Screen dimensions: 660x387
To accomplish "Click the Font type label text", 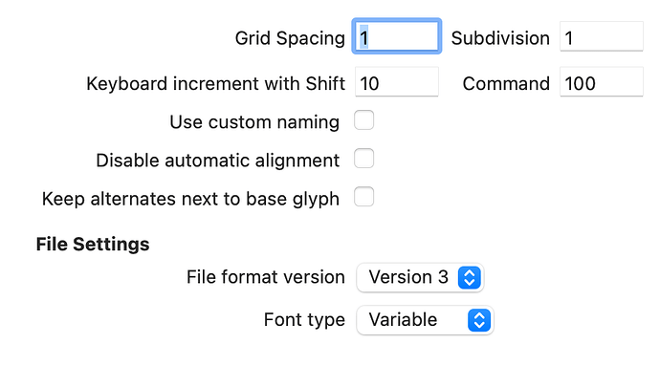I will [x=304, y=320].
